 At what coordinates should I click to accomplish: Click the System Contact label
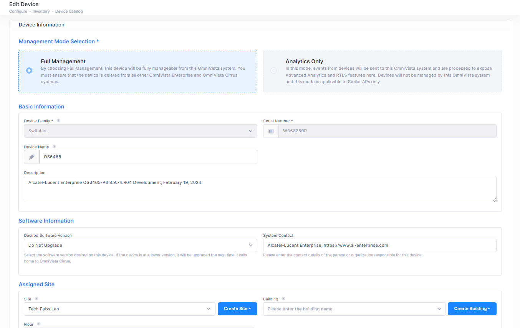point(278,236)
